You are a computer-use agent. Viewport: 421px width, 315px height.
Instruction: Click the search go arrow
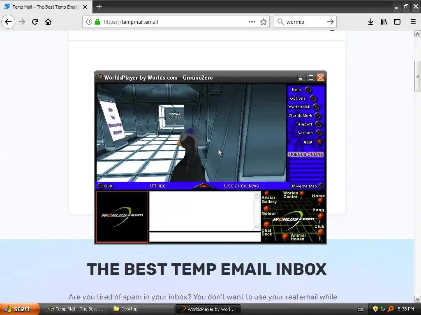[x=331, y=22]
